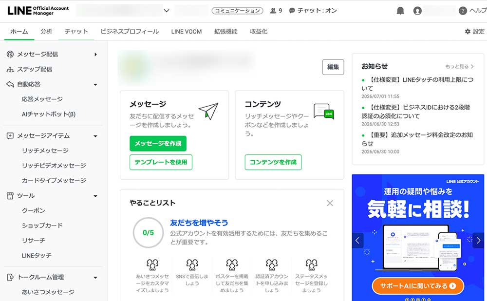The image size is (487, 301).
Task: Open リッチビデオメッセージ in sidebar
Action: (x=54, y=166)
